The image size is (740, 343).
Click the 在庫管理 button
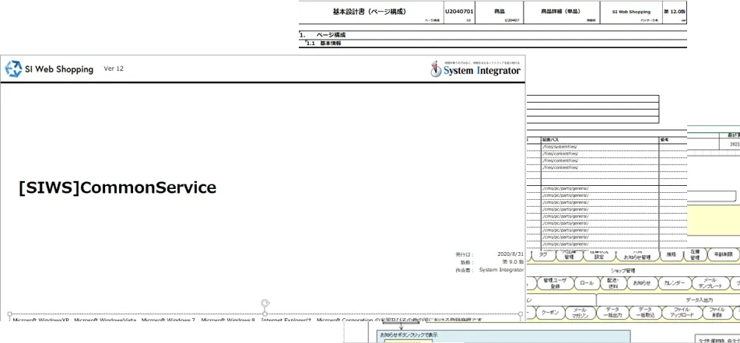click(695, 254)
